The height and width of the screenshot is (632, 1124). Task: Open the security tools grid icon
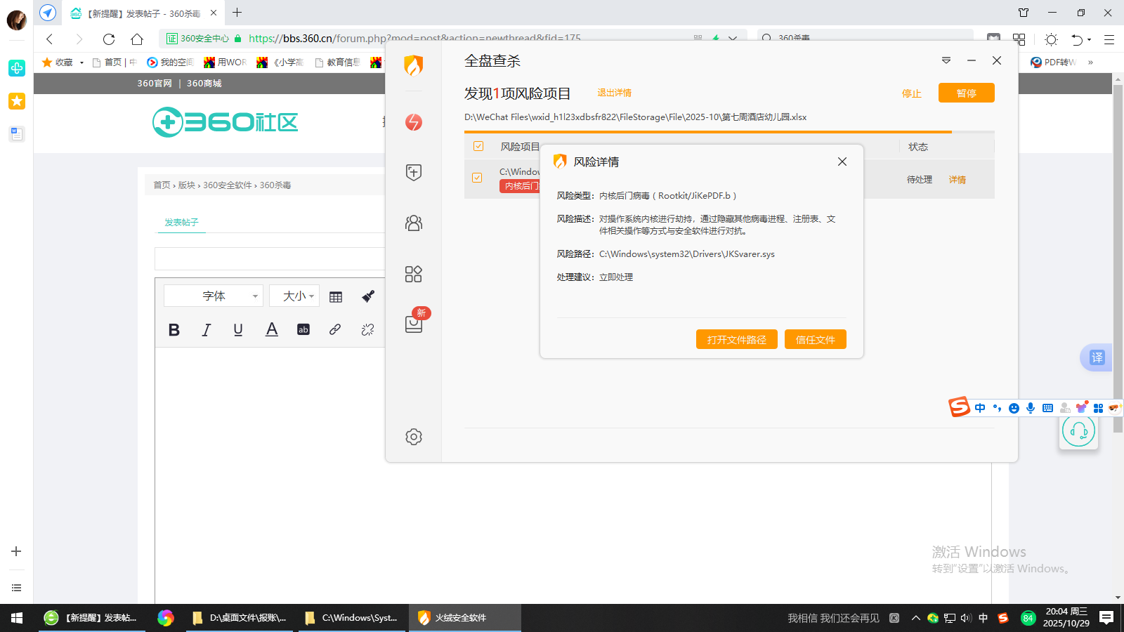click(414, 274)
